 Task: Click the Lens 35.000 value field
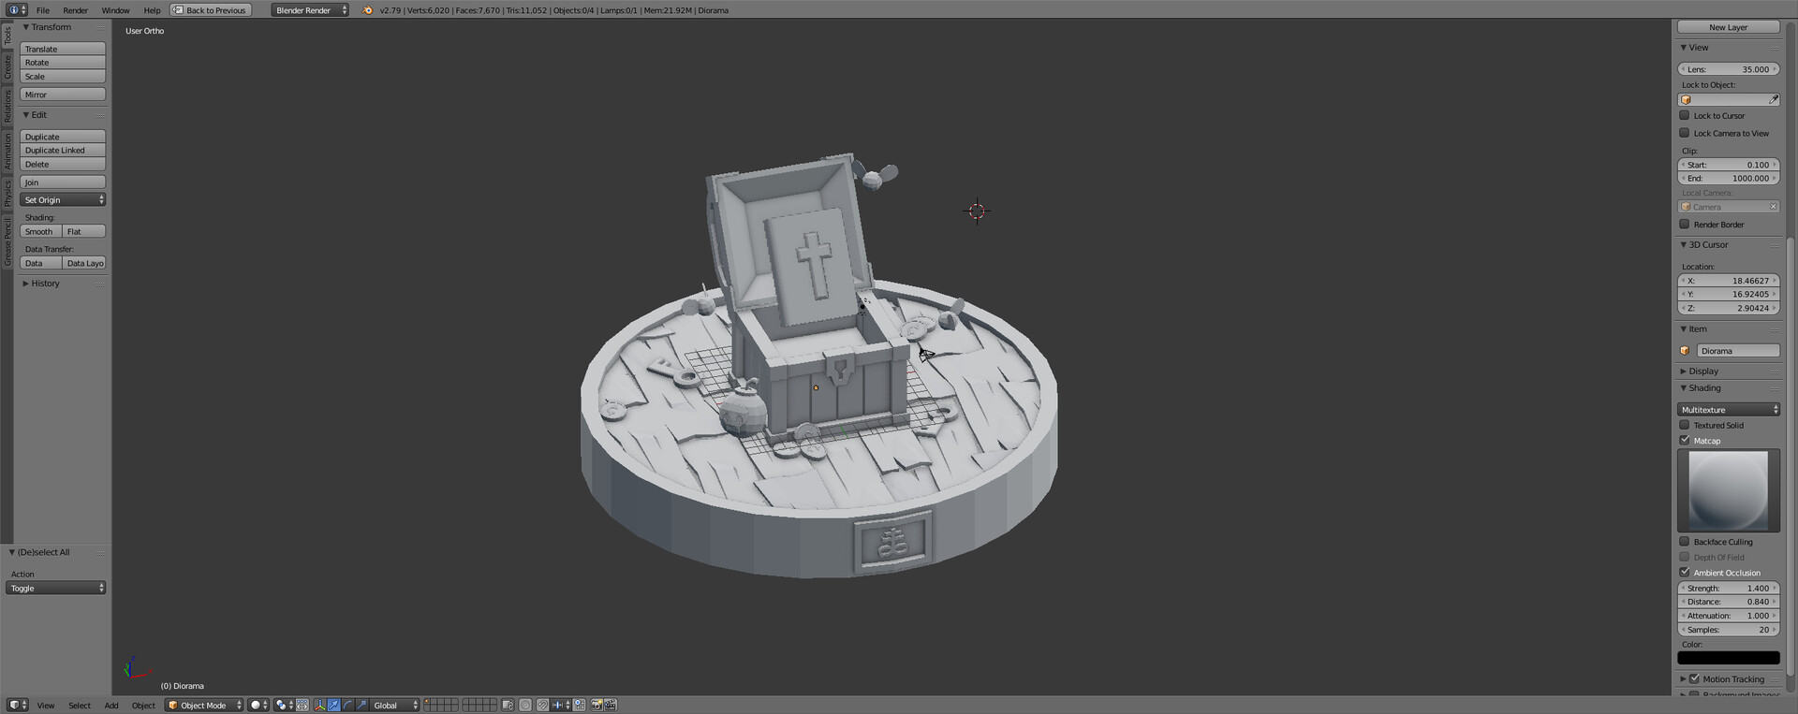(1729, 68)
